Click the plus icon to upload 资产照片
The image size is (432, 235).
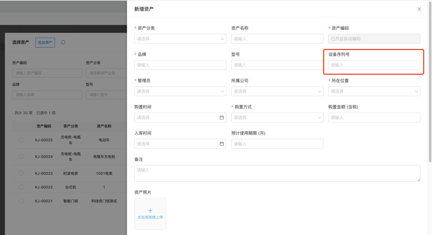(150, 211)
